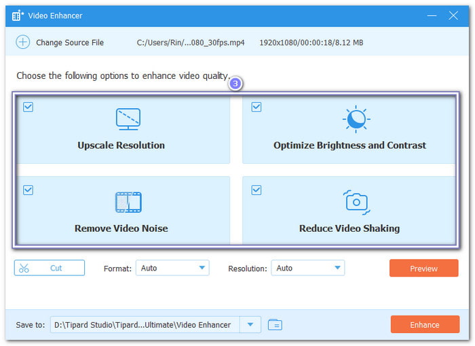The width and height of the screenshot is (475, 346).
Task: Open the Resolution dropdown set to Auto
Action: tap(308, 268)
